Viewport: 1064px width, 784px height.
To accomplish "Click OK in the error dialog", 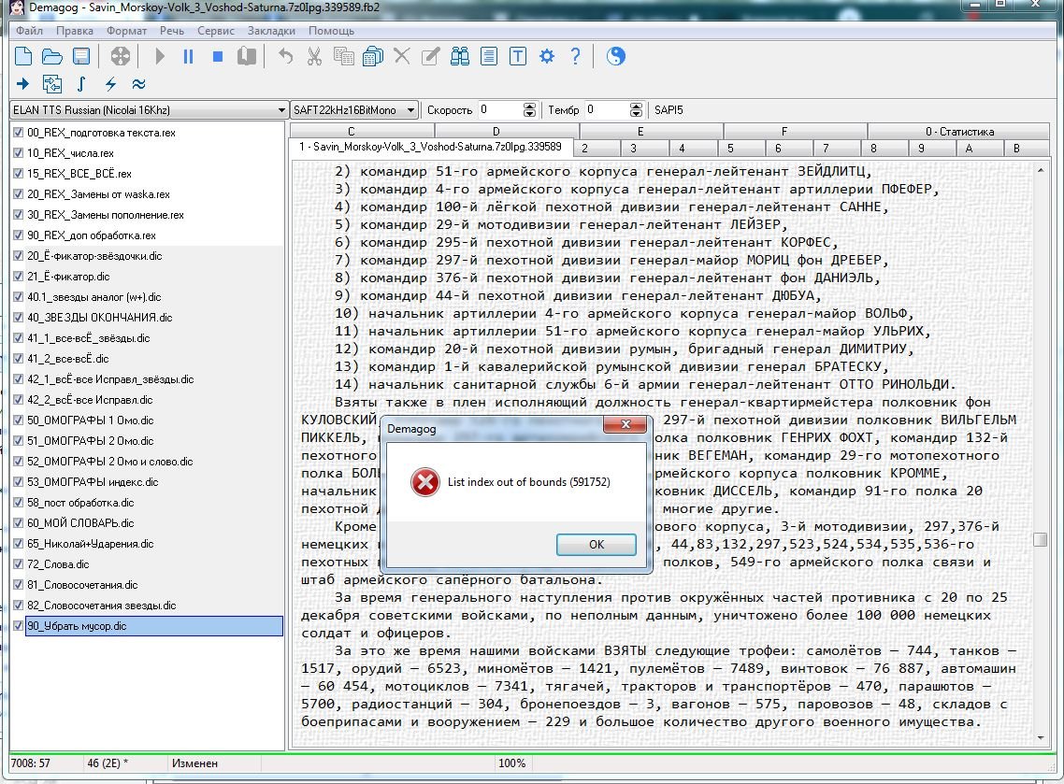I will [596, 544].
